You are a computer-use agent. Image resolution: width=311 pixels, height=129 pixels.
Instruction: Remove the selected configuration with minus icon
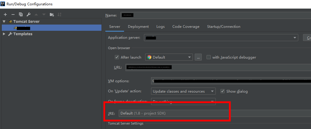coord(13,14)
